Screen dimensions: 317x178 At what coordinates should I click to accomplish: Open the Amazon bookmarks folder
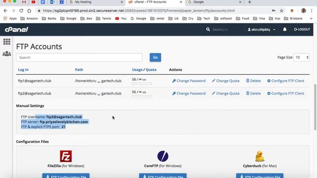click(x=29, y=18)
